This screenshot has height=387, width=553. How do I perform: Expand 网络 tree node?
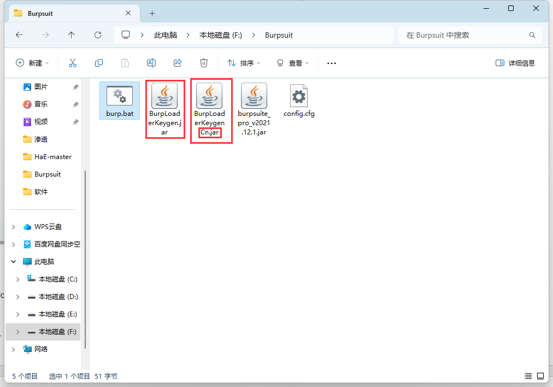pyautogui.click(x=14, y=349)
